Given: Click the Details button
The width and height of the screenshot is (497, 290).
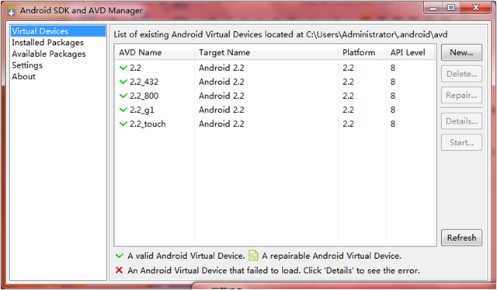Looking at the screenshot, I should click(461, 121).
